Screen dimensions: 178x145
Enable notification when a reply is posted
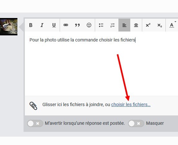point(35,123)
